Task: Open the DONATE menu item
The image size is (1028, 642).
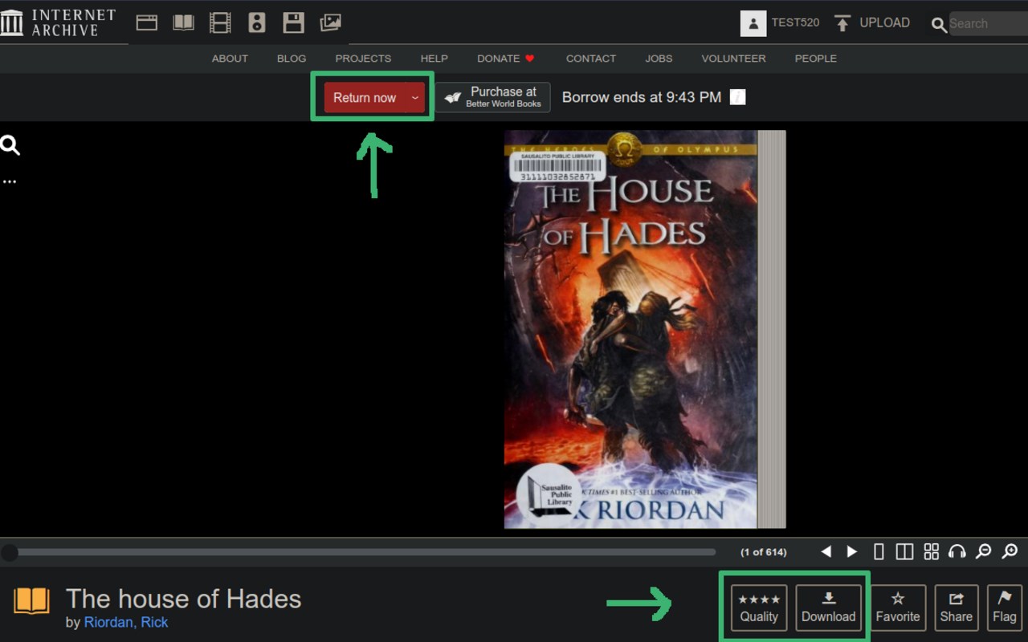Action: pos(506,59)
